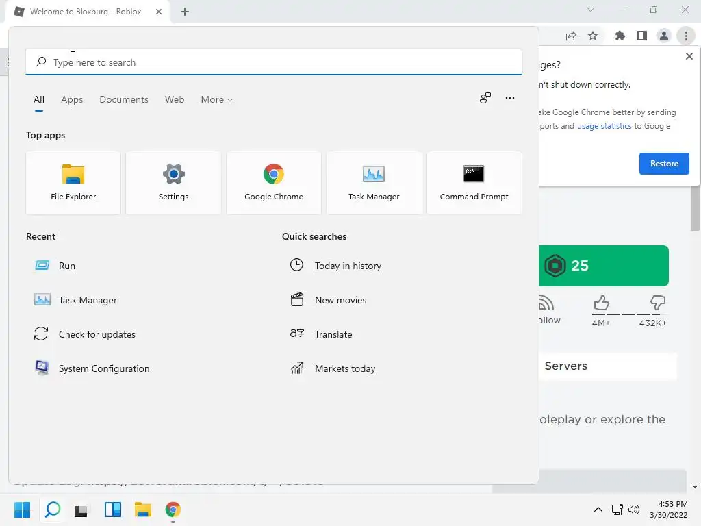Show hidden tray icons chevron
701x526 pixels.
[x=598, y=510]
